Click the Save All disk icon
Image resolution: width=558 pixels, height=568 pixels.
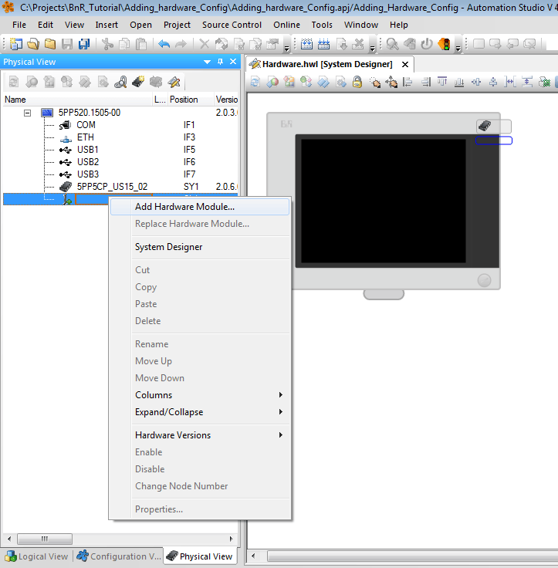tap(84, 44)
